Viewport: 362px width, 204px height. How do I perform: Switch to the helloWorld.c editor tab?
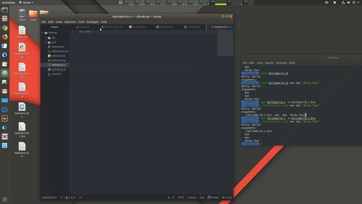pyautogui.click(x=192, y=27)
